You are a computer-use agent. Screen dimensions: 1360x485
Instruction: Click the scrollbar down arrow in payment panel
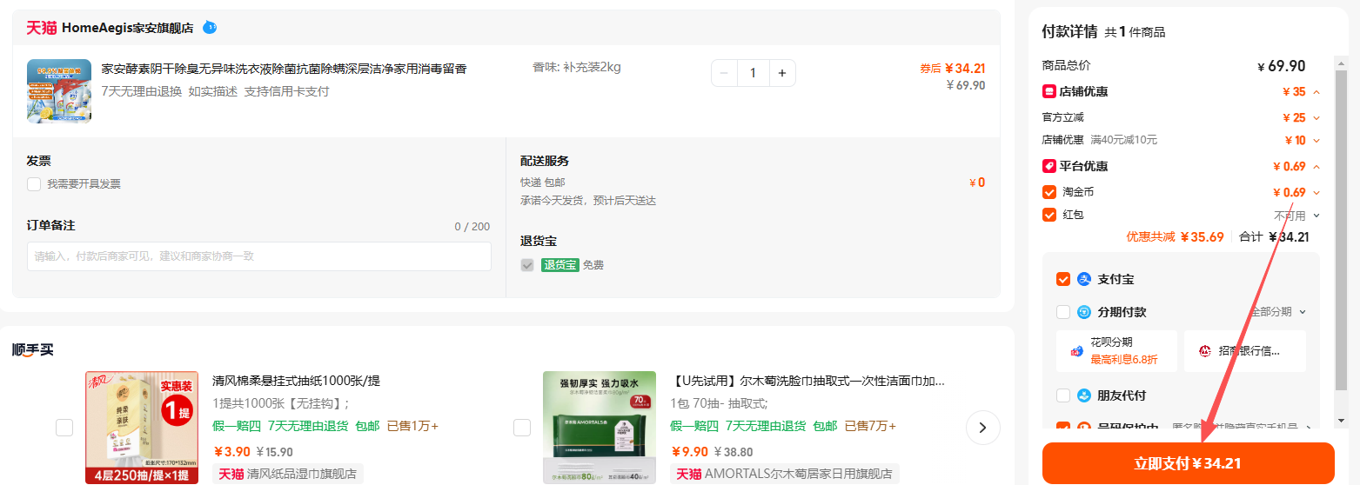pyautogui.click(x=1341, y=420)
